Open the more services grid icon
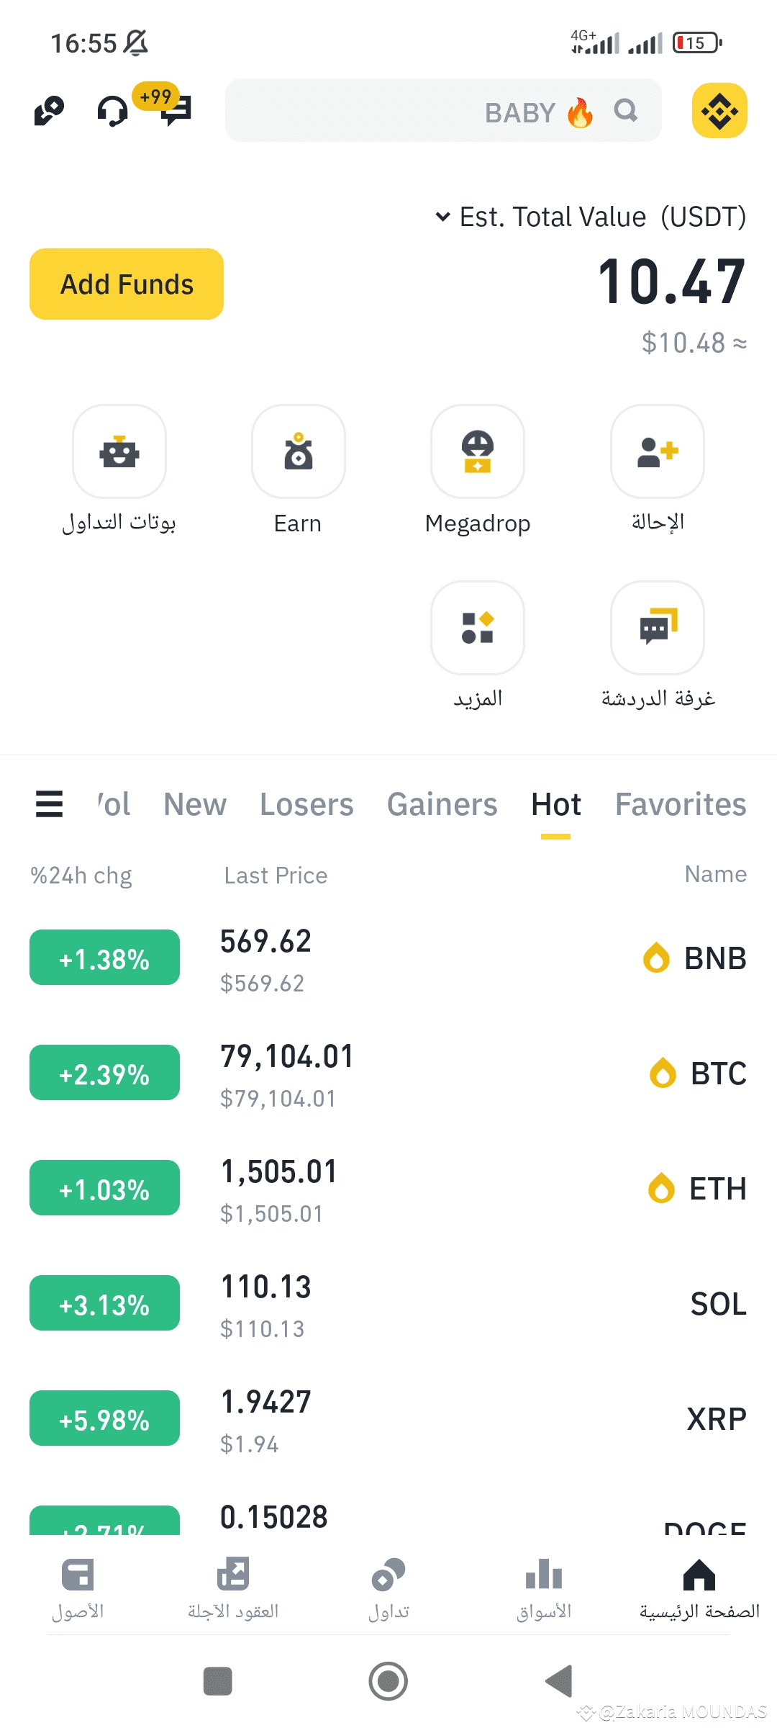 478,628
